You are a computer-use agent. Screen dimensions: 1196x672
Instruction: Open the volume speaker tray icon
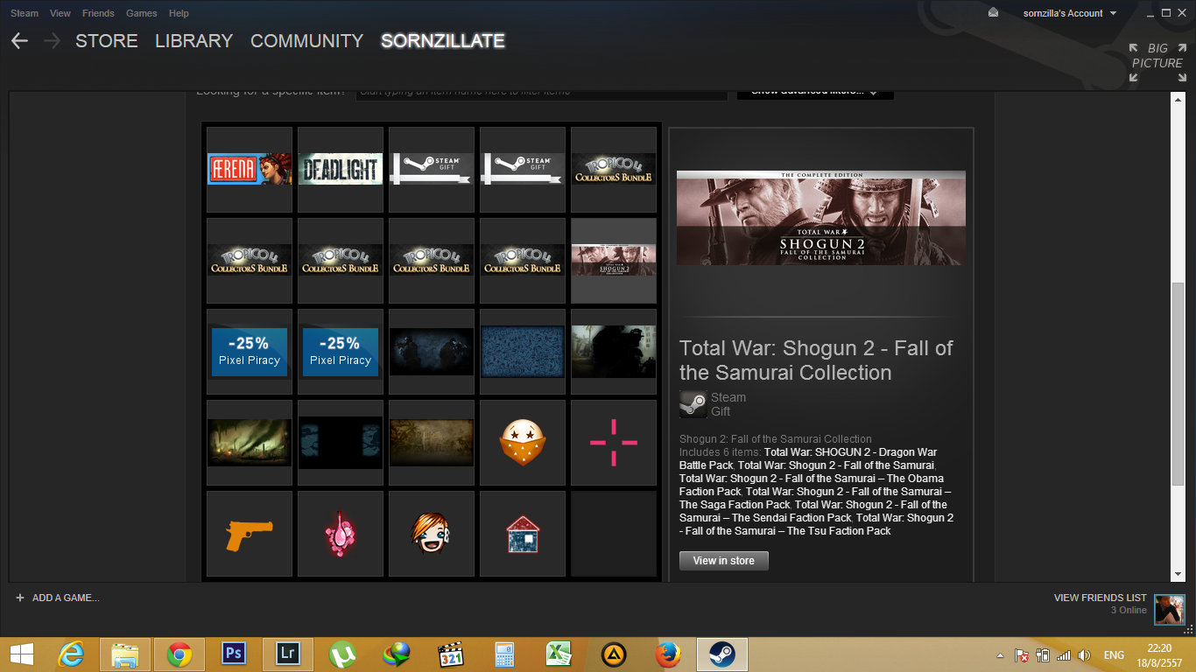click(x=1085, y=655)
